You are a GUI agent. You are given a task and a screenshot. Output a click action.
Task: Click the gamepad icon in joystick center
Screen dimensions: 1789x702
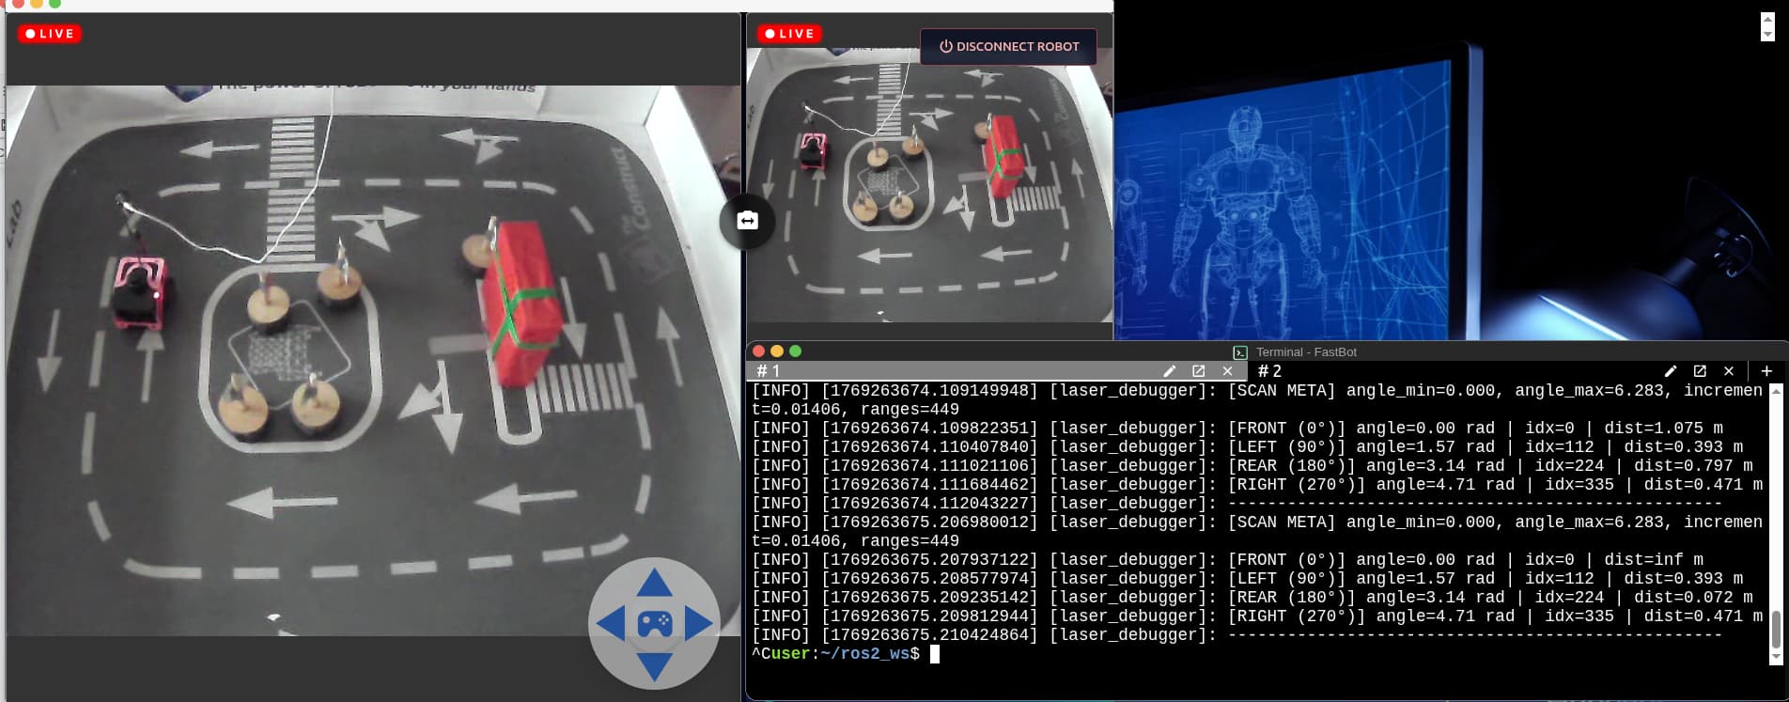pos(654,624)
